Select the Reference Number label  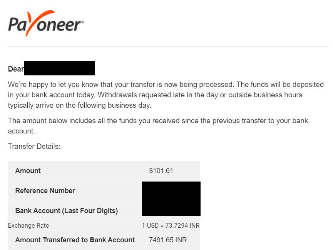point(45,191)
